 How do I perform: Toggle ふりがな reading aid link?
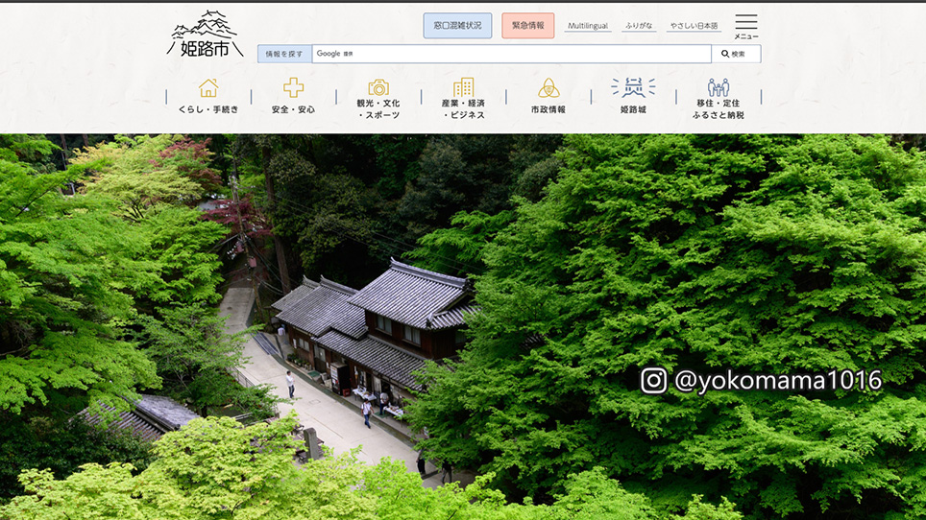(639, 26)
